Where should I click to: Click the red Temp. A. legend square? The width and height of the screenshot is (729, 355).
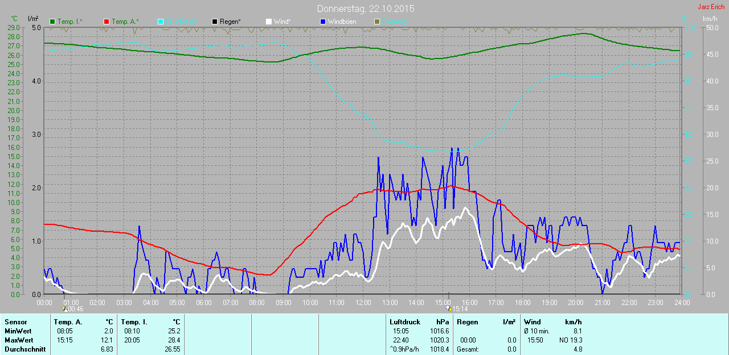[x=107, y=22]
